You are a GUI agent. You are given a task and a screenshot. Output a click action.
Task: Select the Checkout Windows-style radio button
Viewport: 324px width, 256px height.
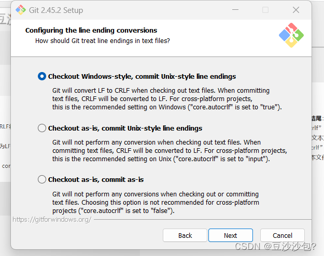(x=42, y=76)
